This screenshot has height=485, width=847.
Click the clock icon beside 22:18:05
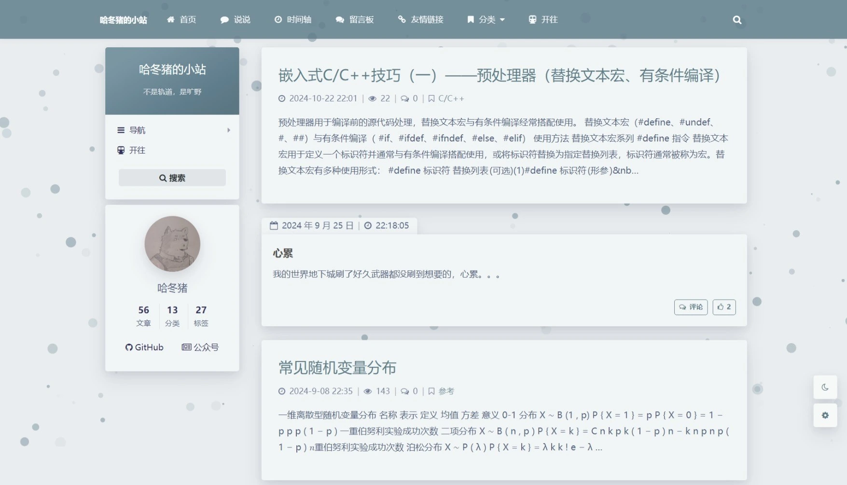coord(368,225)
